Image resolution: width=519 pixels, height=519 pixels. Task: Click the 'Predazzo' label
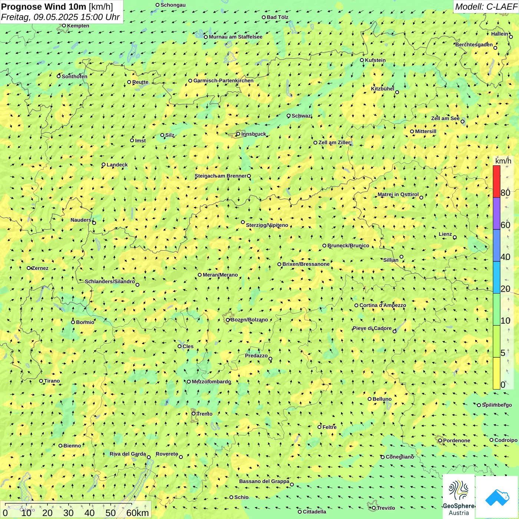point(256,356)
